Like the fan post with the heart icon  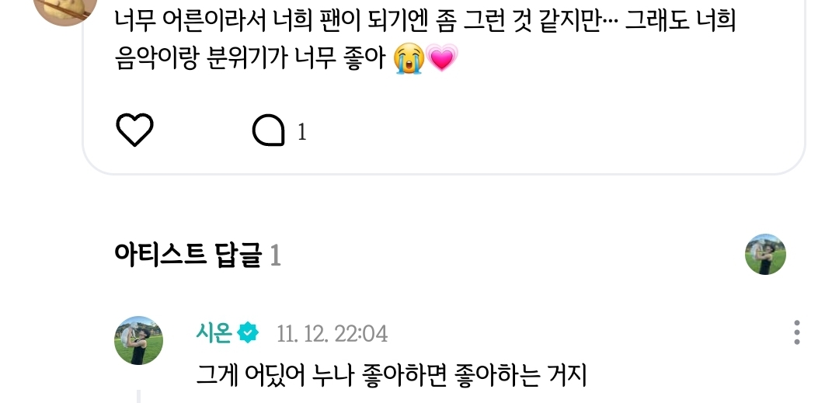pyautogui.click(x=135, y=130)
